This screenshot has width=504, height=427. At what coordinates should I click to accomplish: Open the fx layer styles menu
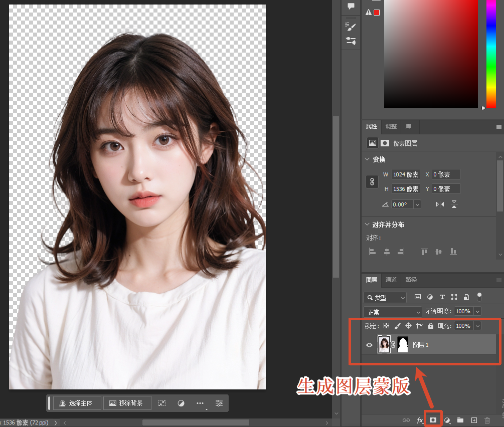pyautogui.click(x=419, y=420)
